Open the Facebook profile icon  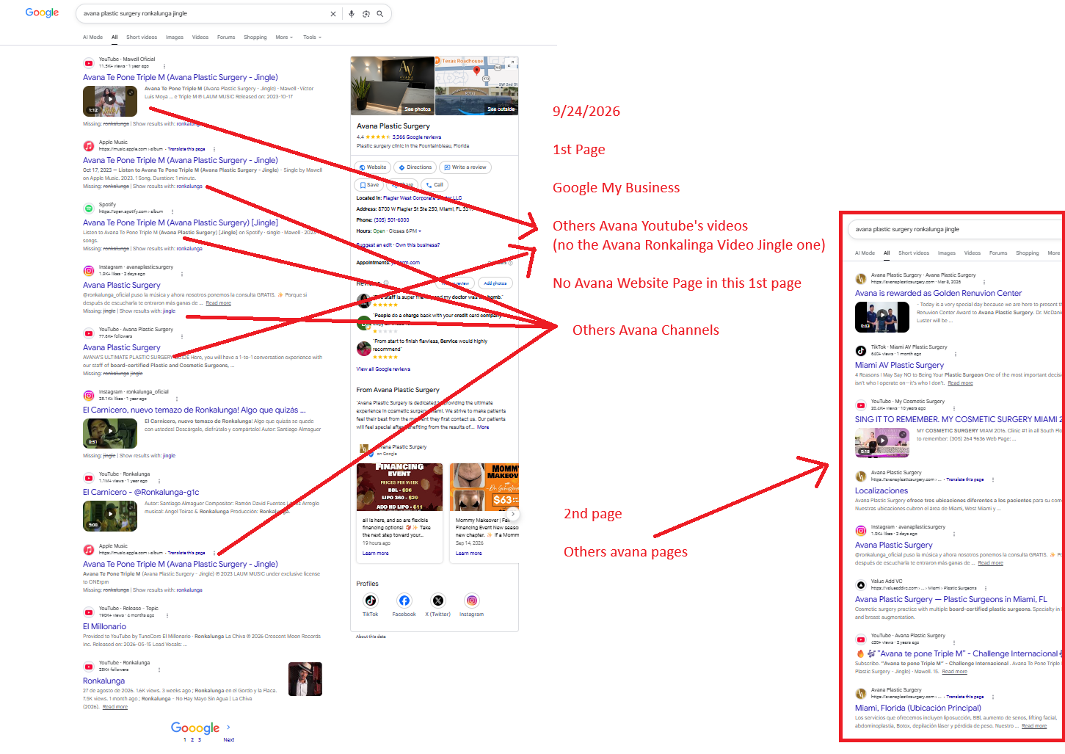pos(404,601)
